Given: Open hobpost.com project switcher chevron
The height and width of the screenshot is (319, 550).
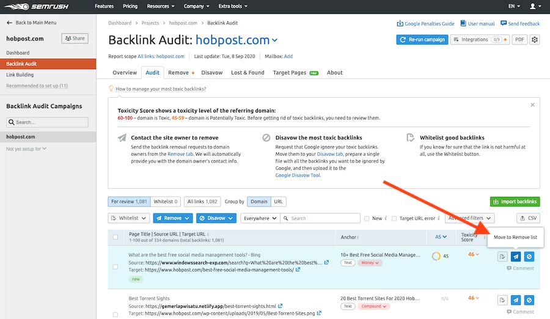Looking at the screenshot, I should [x=274, y=40].
